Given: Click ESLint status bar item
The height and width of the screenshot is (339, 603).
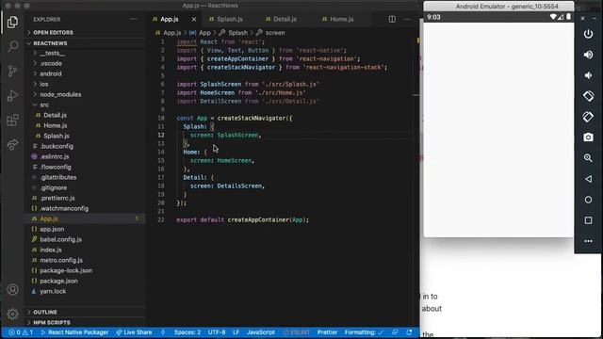Looking at the screenshot, I should pos(297,332).
